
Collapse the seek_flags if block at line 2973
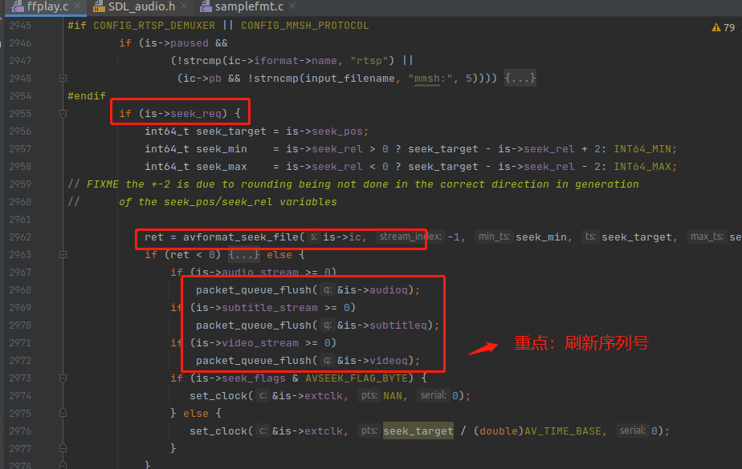[63, 378]
